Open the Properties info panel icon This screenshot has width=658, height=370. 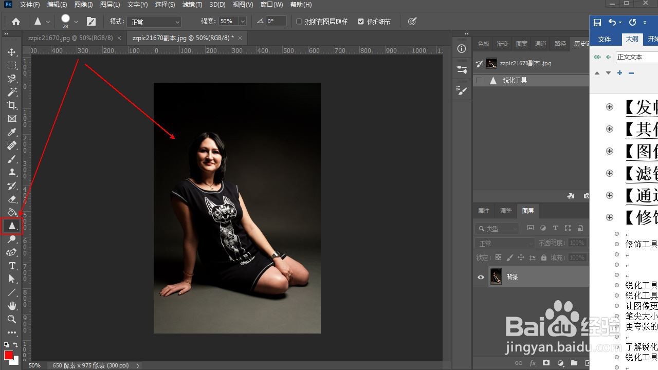coord(462,49)
